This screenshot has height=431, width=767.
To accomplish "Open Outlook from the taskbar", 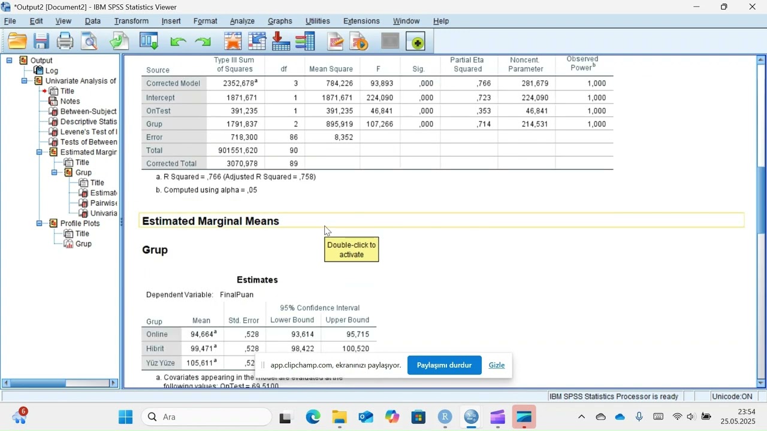I will pos(366,417).
